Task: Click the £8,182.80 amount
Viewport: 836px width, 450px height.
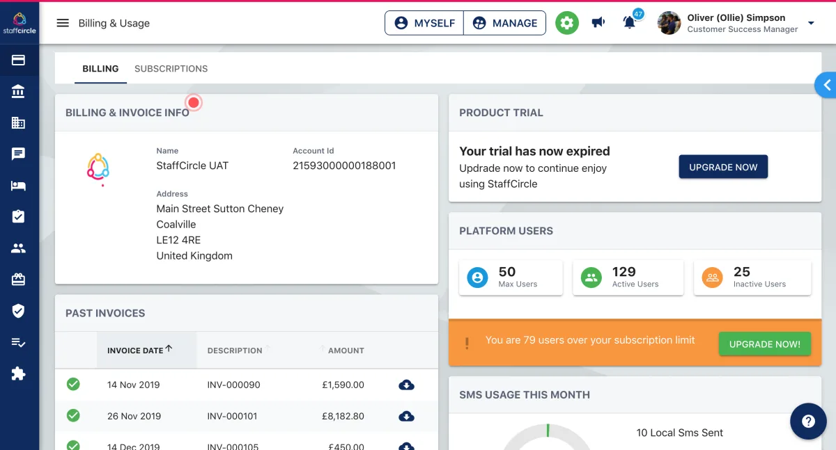Action: click(x=343, y=416)
